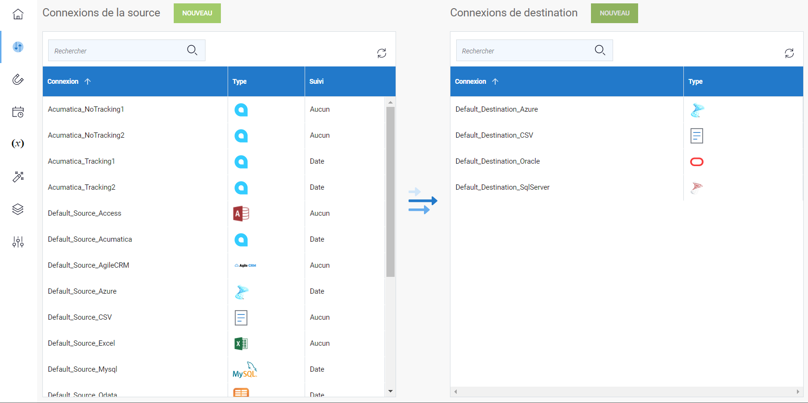Refresh the source connections list
The height and width of the screenshot is (403, 808).
click(x=382, y=53)
